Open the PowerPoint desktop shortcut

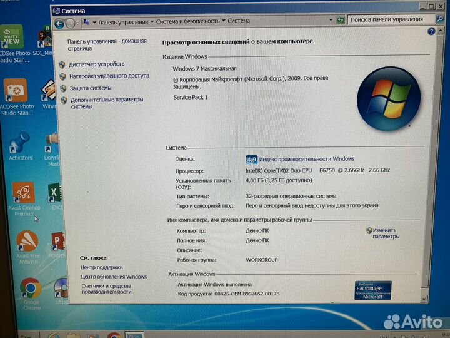click(57, 245)
